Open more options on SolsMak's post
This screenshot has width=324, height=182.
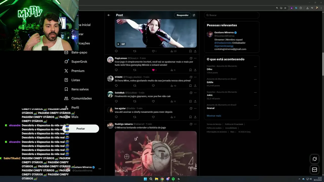coord(195,93)
